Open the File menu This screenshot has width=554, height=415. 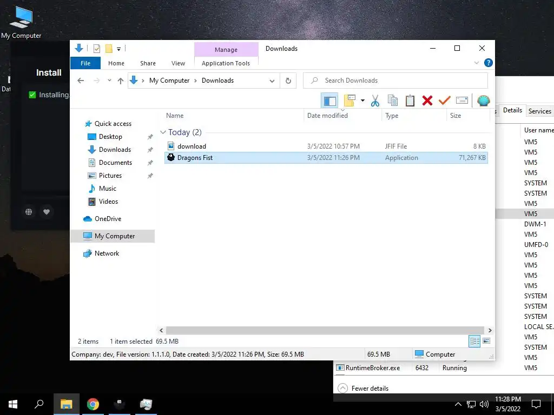click(x=85, y=63)
